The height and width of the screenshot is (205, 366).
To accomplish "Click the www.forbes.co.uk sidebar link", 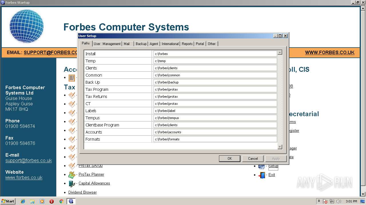I will [24, 178].
